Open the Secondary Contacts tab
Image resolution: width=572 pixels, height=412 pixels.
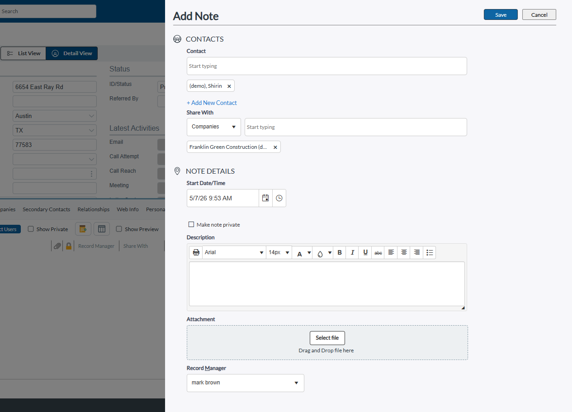(x=47, y=209)
